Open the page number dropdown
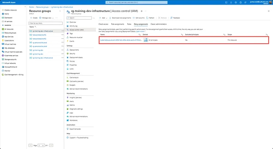273x149 pixels. [41, 145]
